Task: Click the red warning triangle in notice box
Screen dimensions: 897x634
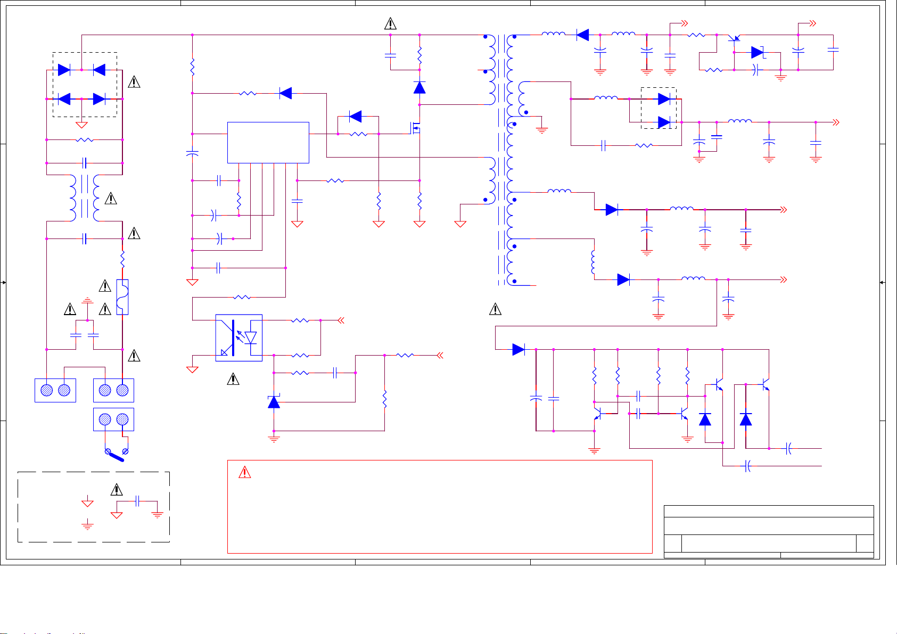Action: pyautogui.click(x=244, y=472)
